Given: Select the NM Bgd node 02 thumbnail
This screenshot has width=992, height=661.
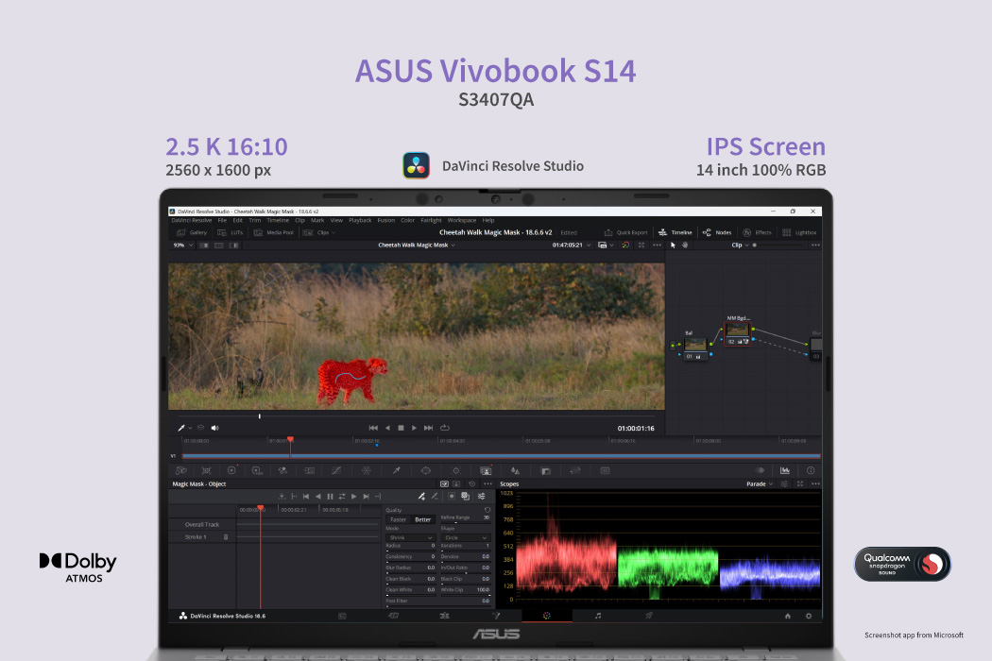Looking at the screenshot, I should 737,330.
